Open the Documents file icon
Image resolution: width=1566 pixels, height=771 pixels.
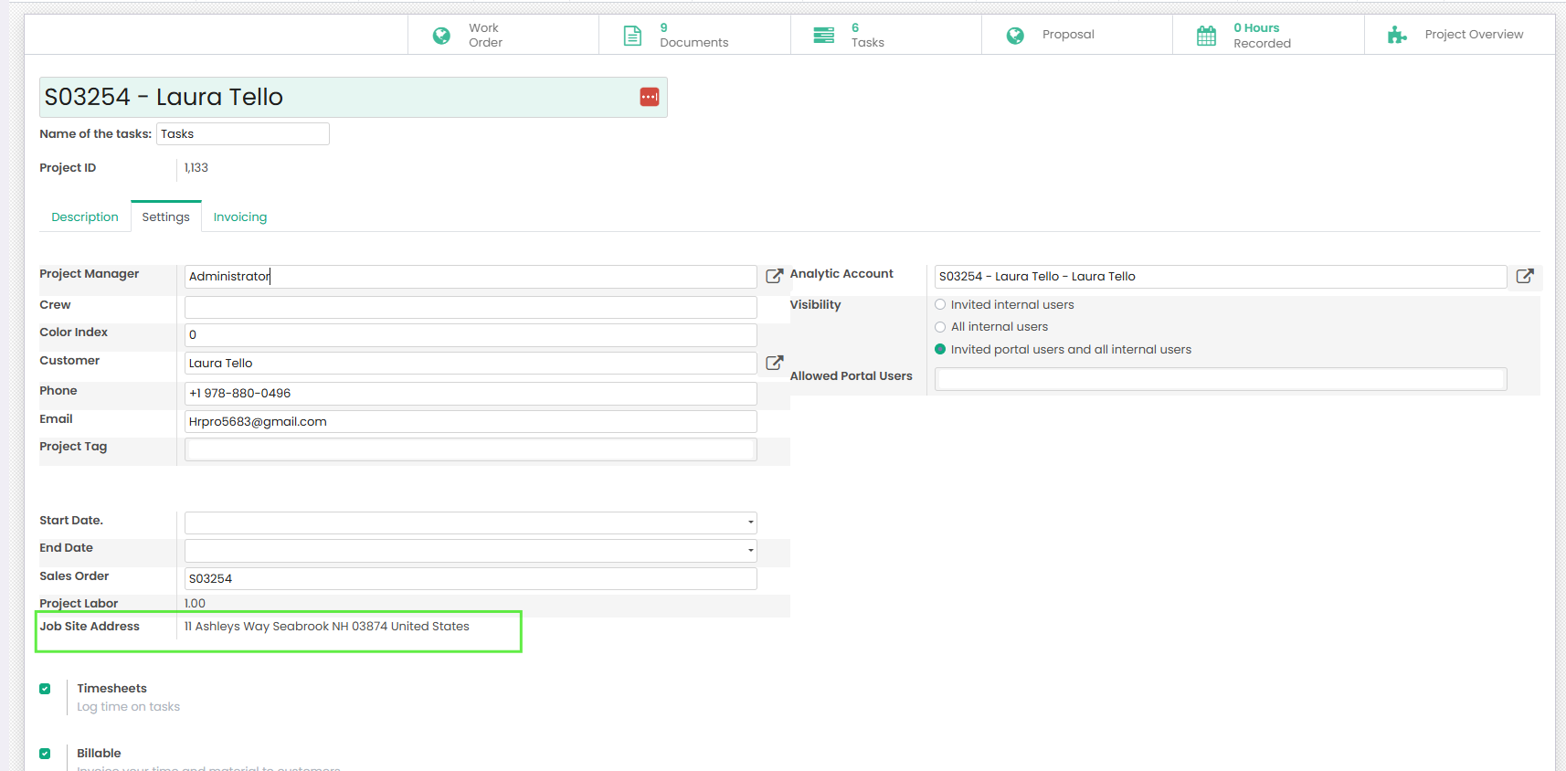tap(632, 36)
